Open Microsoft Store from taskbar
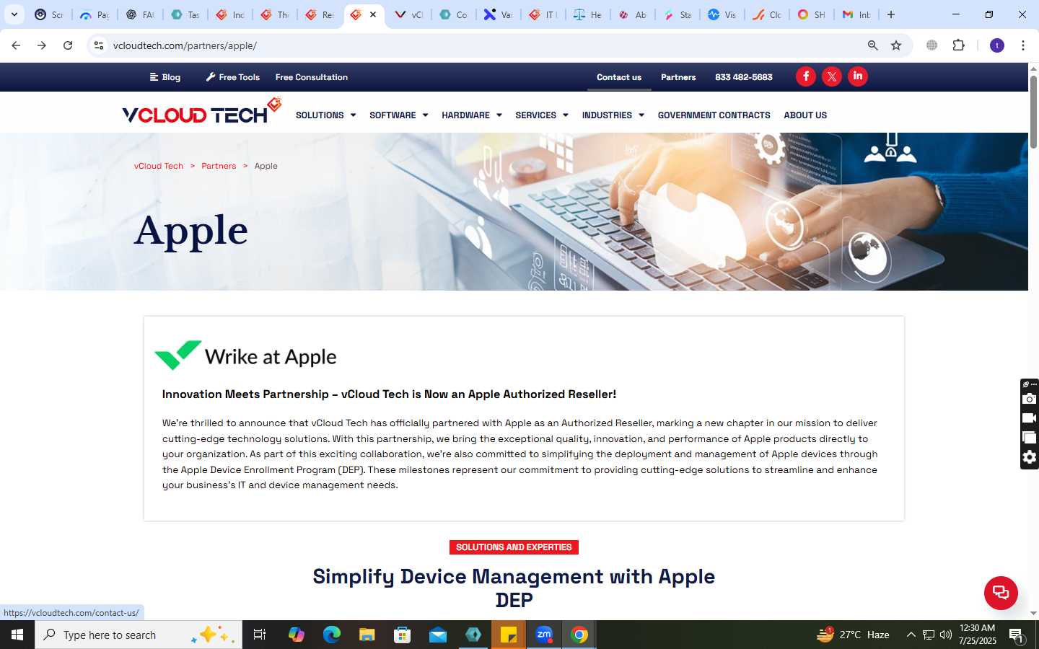1039x649 pixels. tap(403, 635)
